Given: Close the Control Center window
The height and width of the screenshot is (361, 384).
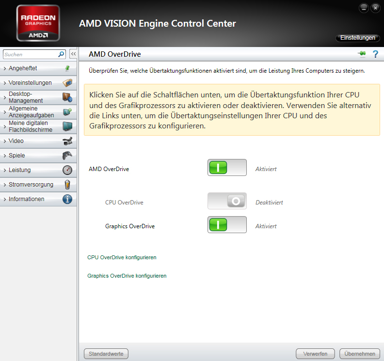Looking at the screenshot, I should point(375,8).
